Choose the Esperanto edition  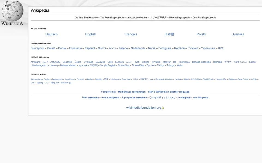(x=75, y=48)
